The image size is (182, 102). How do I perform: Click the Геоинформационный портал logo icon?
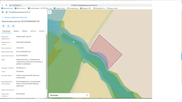[x=7, y=12]
